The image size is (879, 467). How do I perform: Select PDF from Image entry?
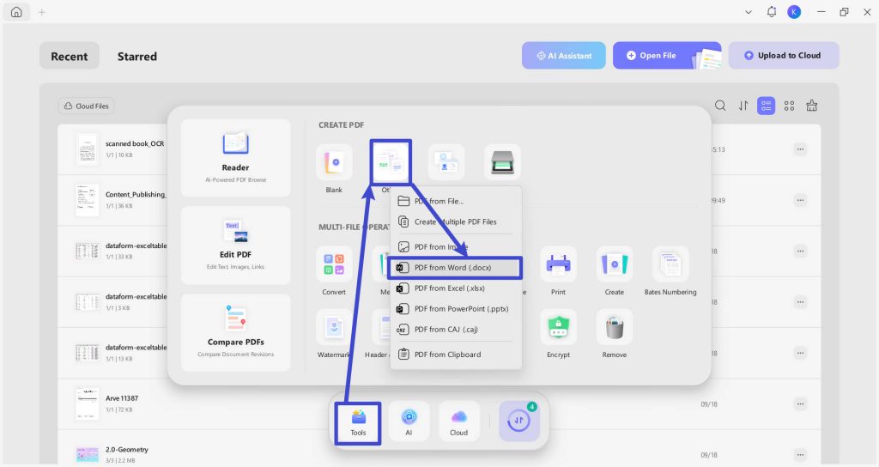(x=456, y=246)
